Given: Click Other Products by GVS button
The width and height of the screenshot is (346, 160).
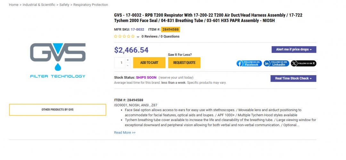Looking at the screenshot, I should (58, 110).
